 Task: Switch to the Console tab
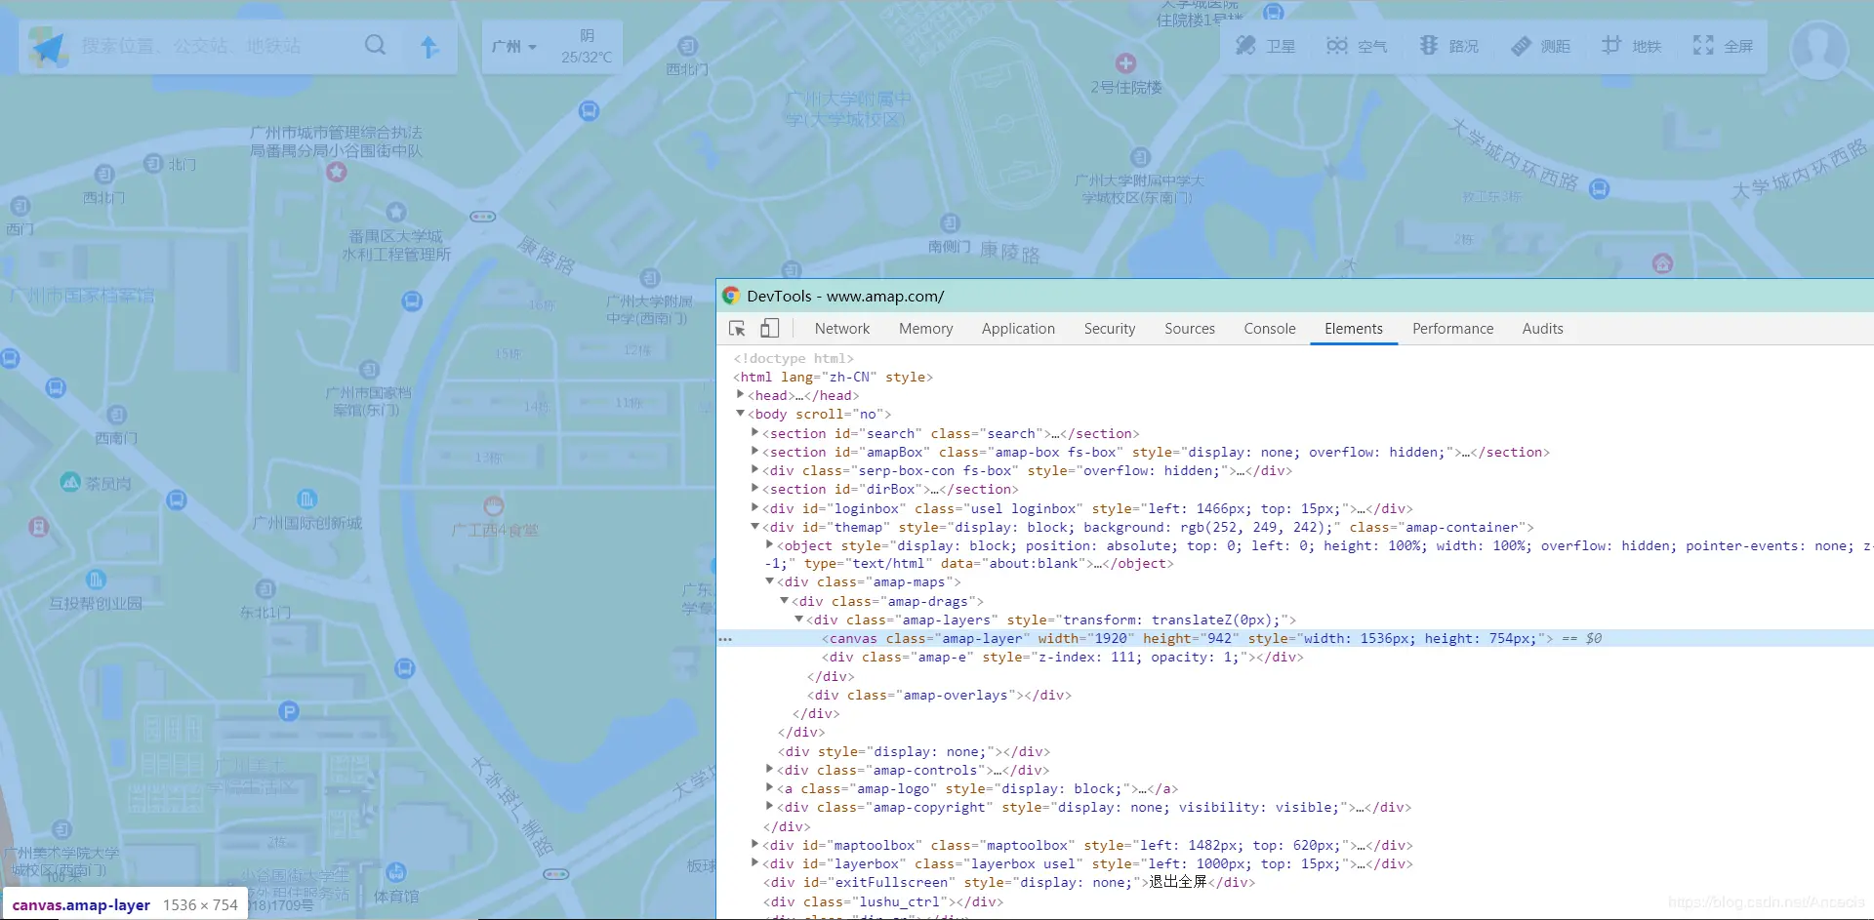1270,329
